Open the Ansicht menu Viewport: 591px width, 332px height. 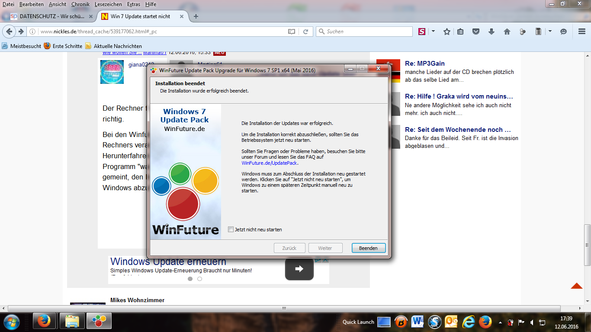click(x=58, y=4)
